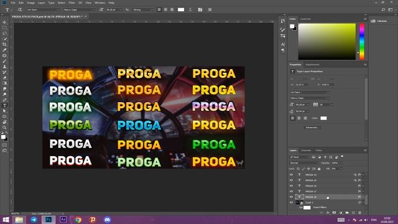Right align text in options bar

click(x=172, y=10)
